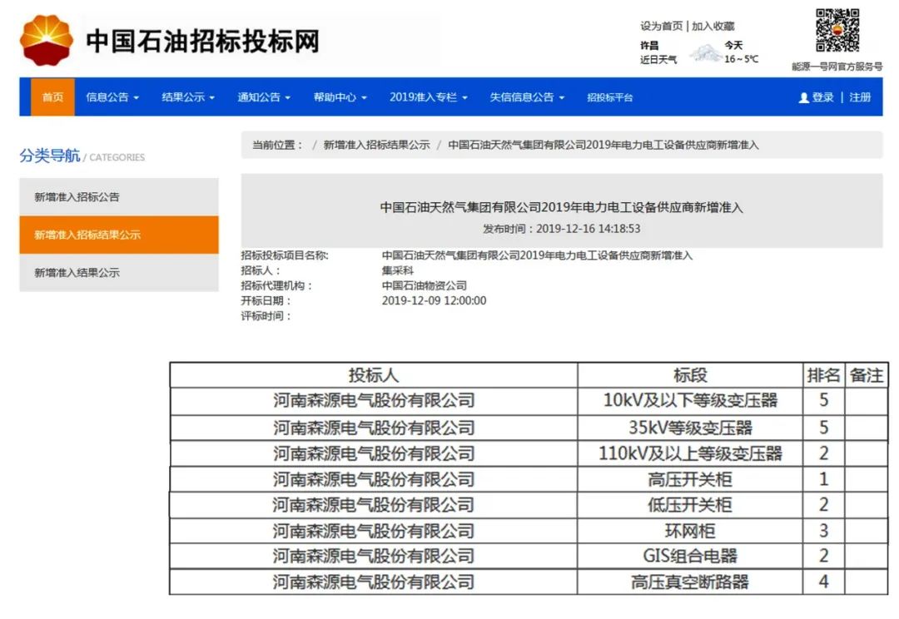Open the 帮助中心 dropdown
This screenshot has width=899, height=619.
click(340, 97)
